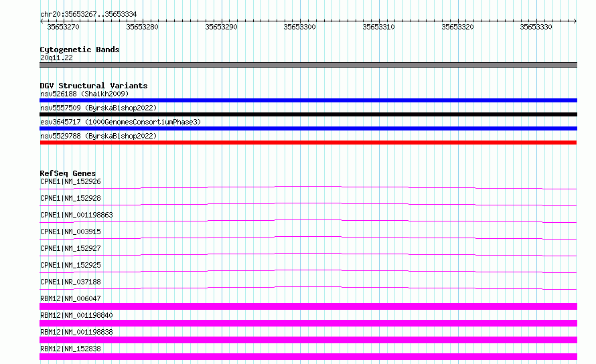Select the DGV Structural Variants track title
The height and width of the screenshot is (364, 596).
(x=94, y=86)
